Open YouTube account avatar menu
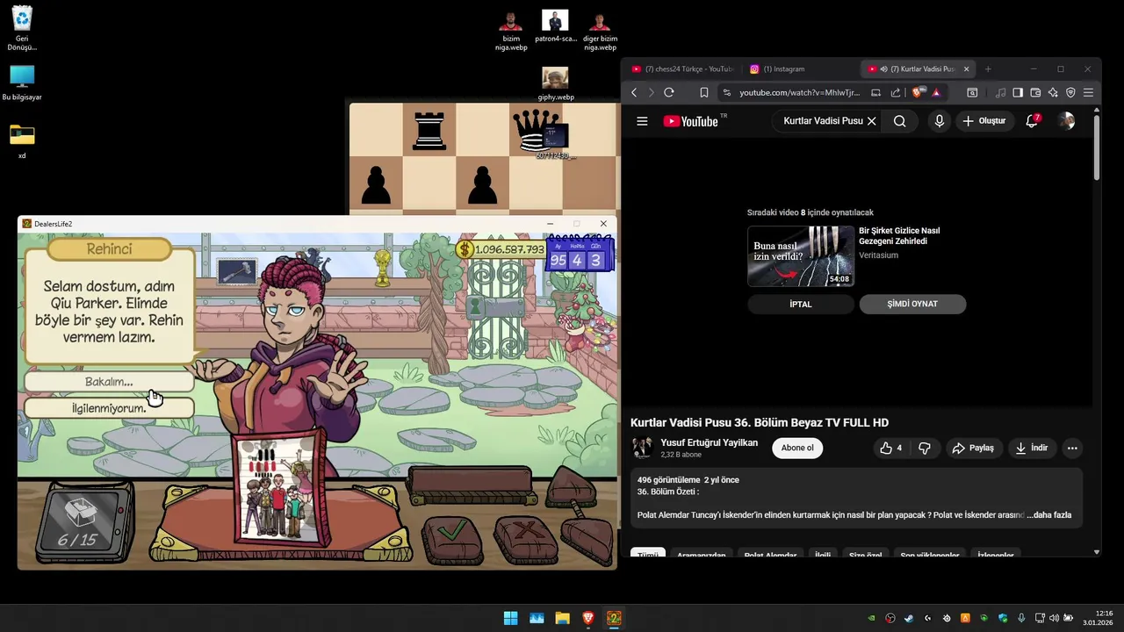Screen dimensions: 1124x632 point(1066,121)
